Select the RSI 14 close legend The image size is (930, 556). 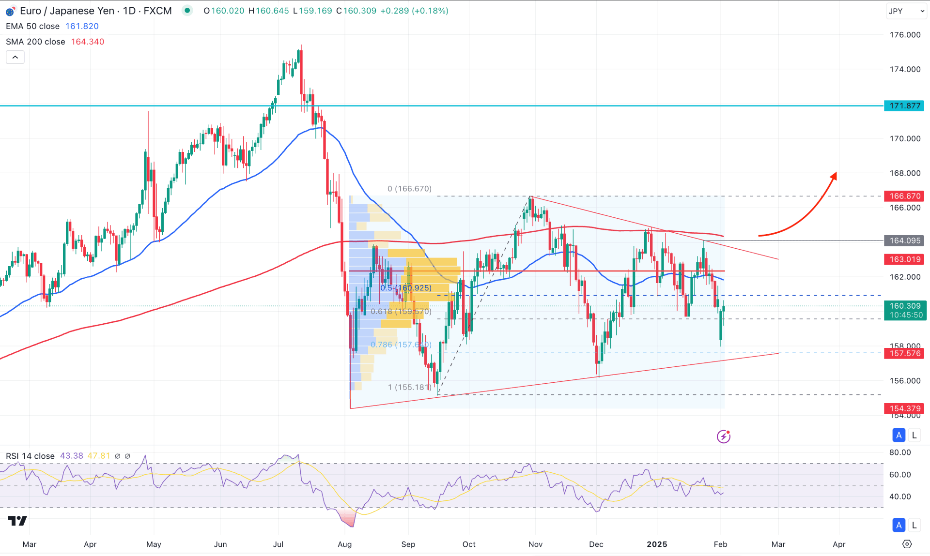[30, 456]
